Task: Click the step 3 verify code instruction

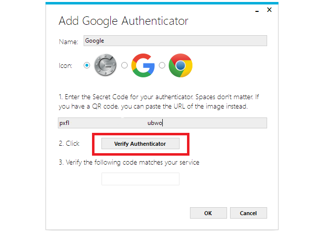Action: point(129,162)
